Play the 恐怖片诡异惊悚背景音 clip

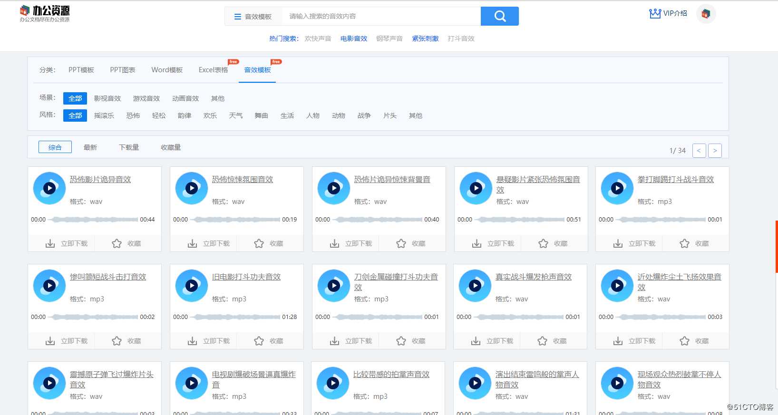click(334, 188)
